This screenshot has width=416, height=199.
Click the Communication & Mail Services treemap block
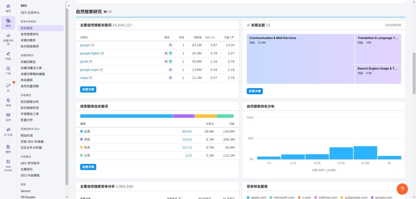click(300, 59)
